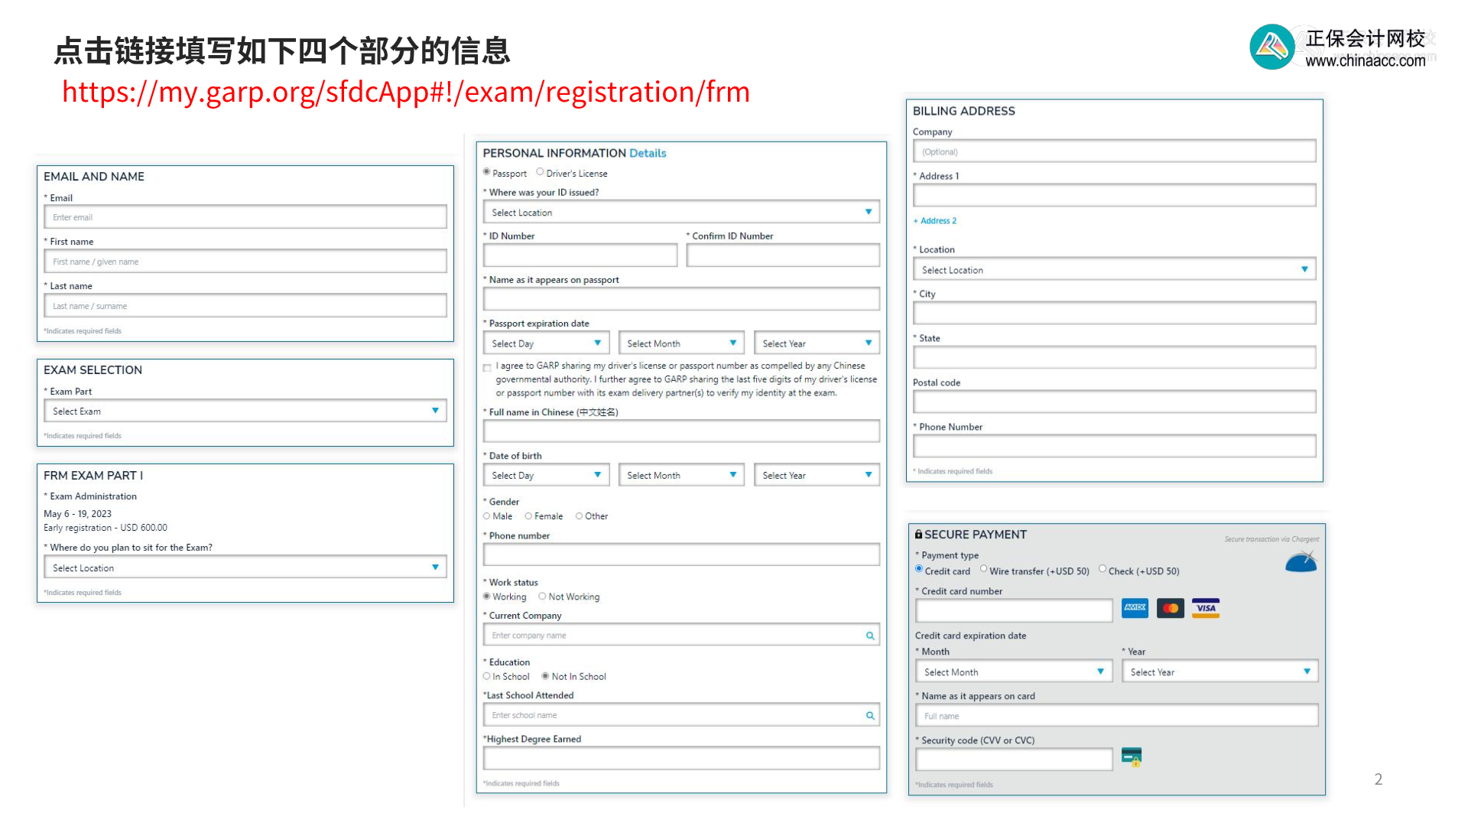Check the GARP sharing agreement checkbox

point(487,368)
